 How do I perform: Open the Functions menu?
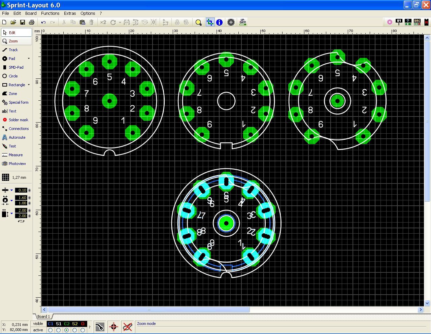click(50, 13)
